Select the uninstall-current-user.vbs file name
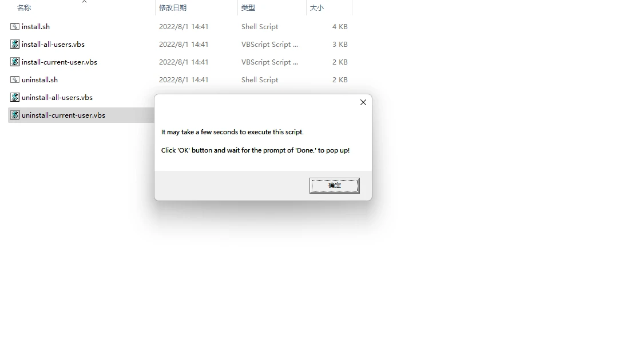This screenshot has height=348, width=639. [x=63, y=115]
